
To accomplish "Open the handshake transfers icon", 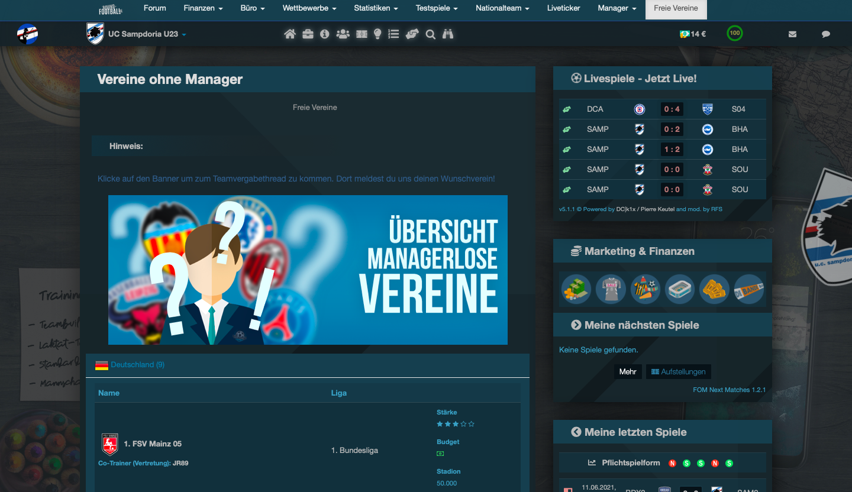I will pyautogui.click(x=412, y=34).
